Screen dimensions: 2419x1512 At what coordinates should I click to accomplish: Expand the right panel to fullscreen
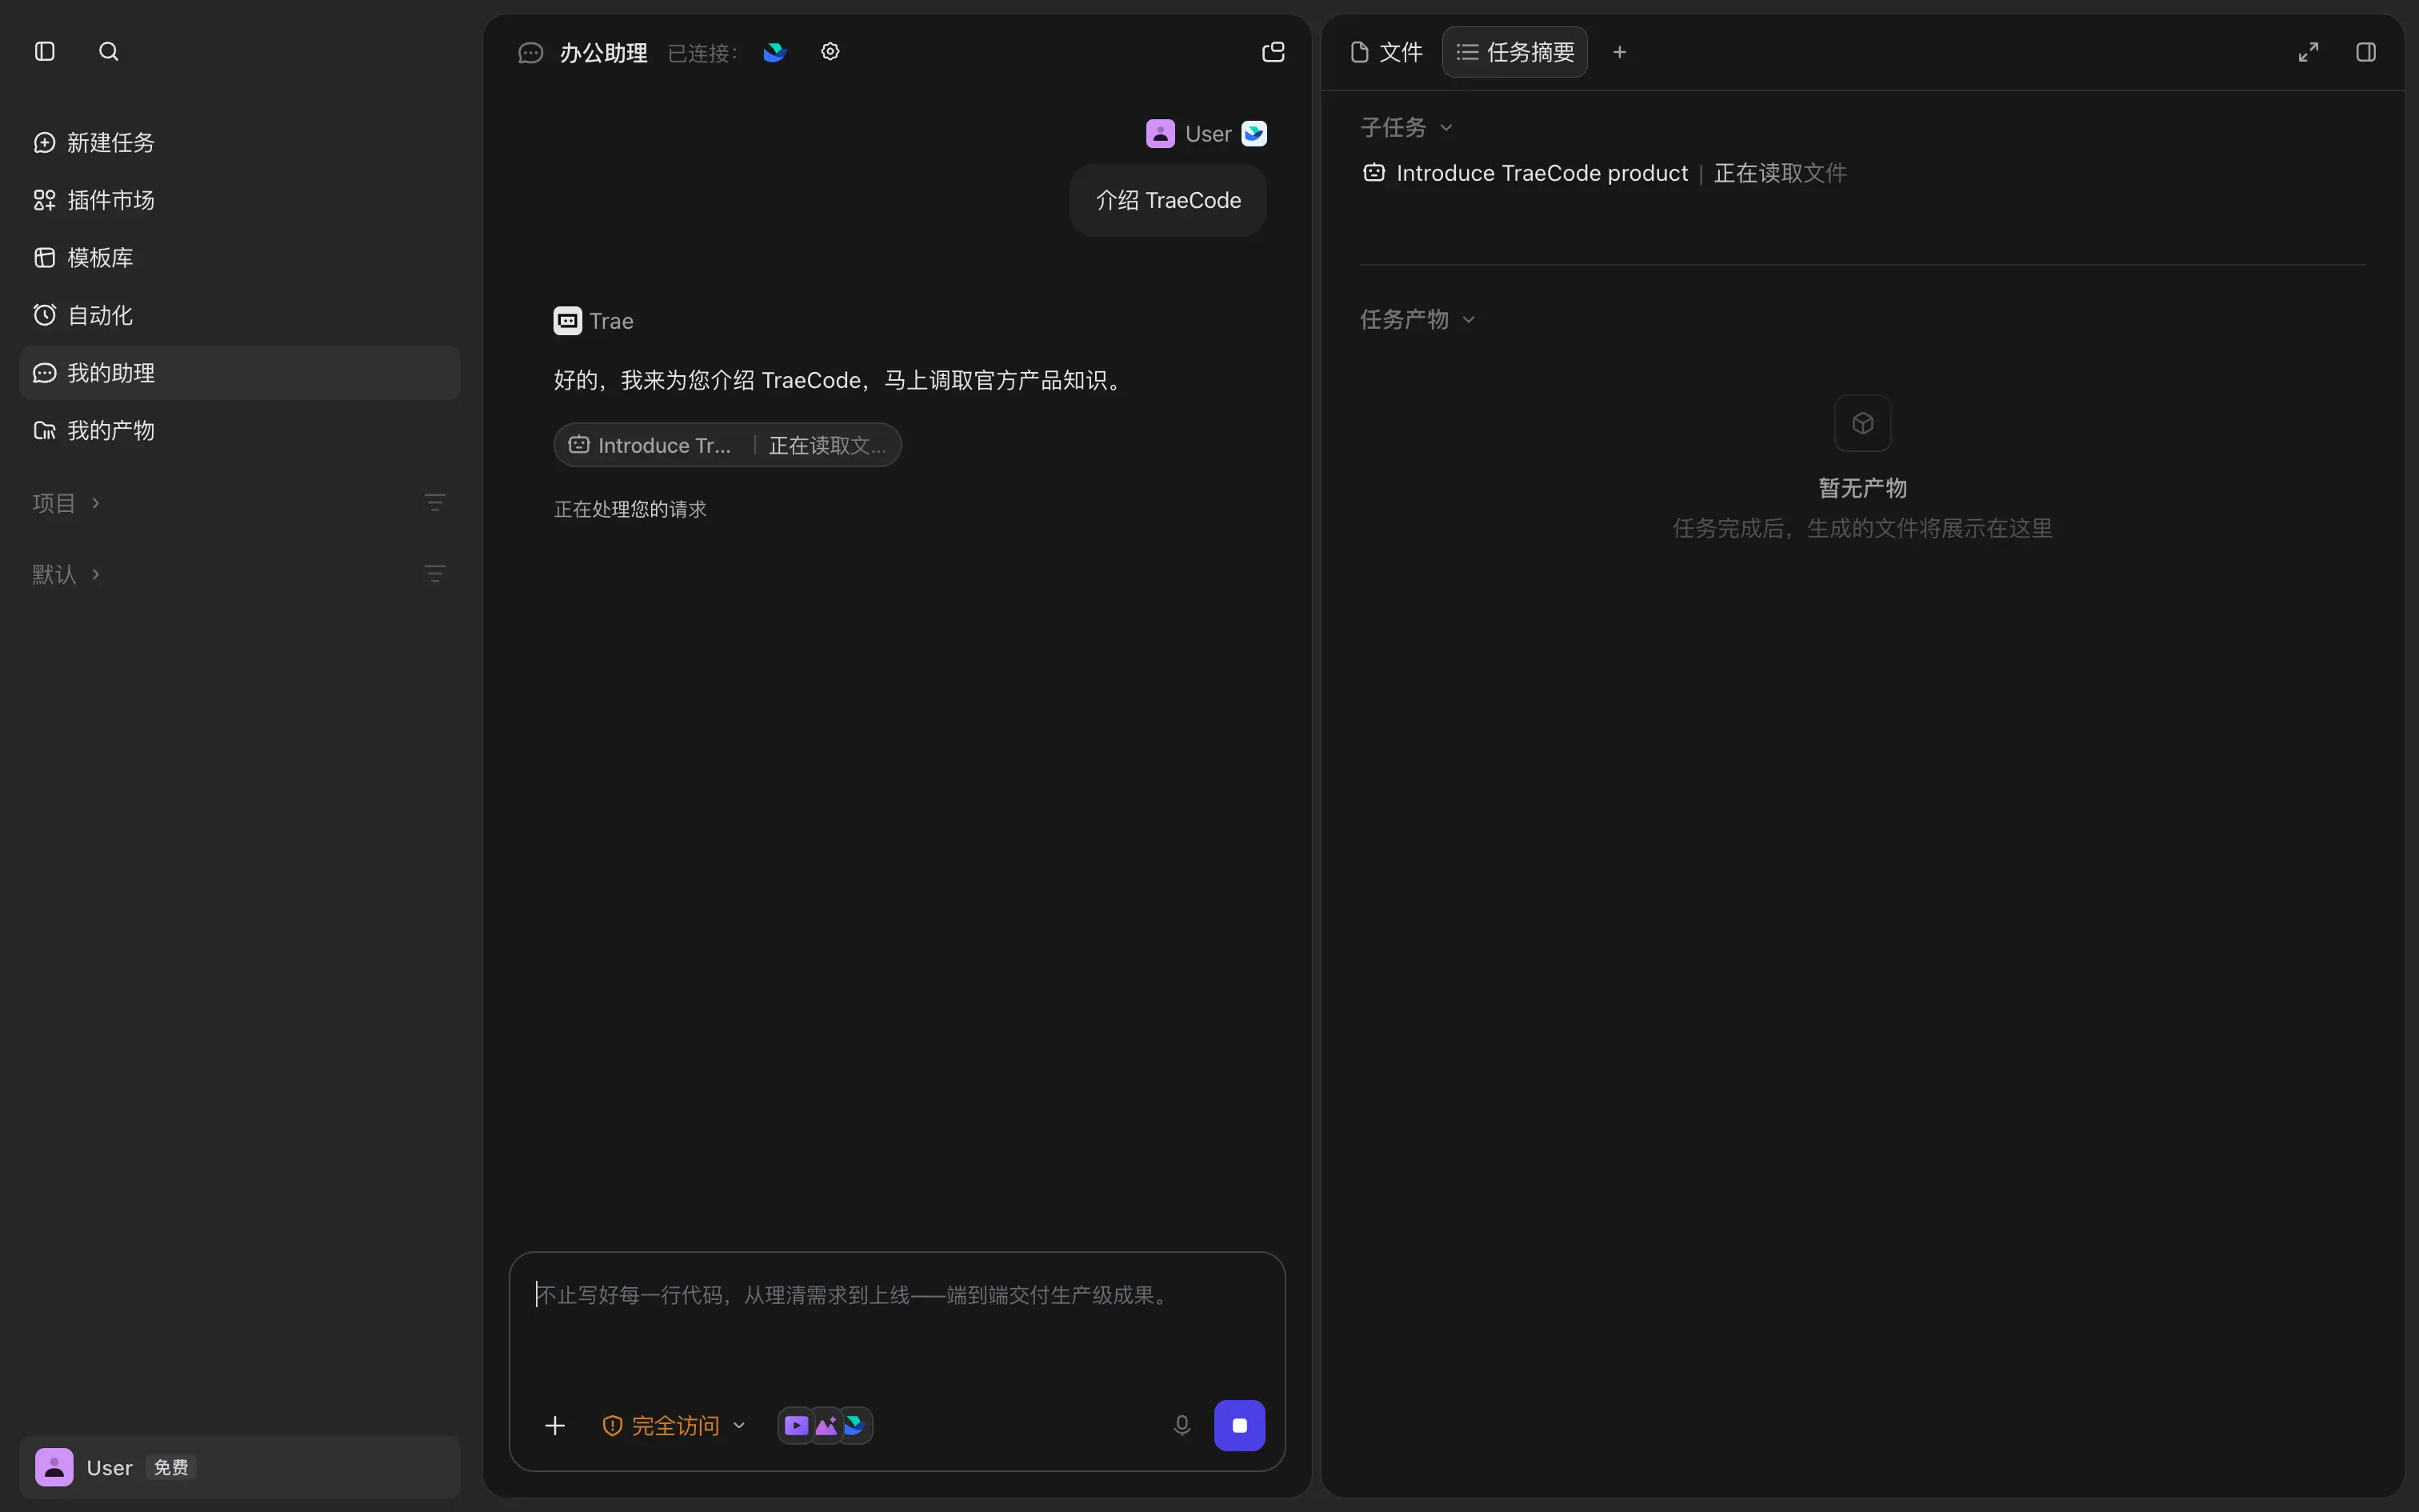[2308, 52]
